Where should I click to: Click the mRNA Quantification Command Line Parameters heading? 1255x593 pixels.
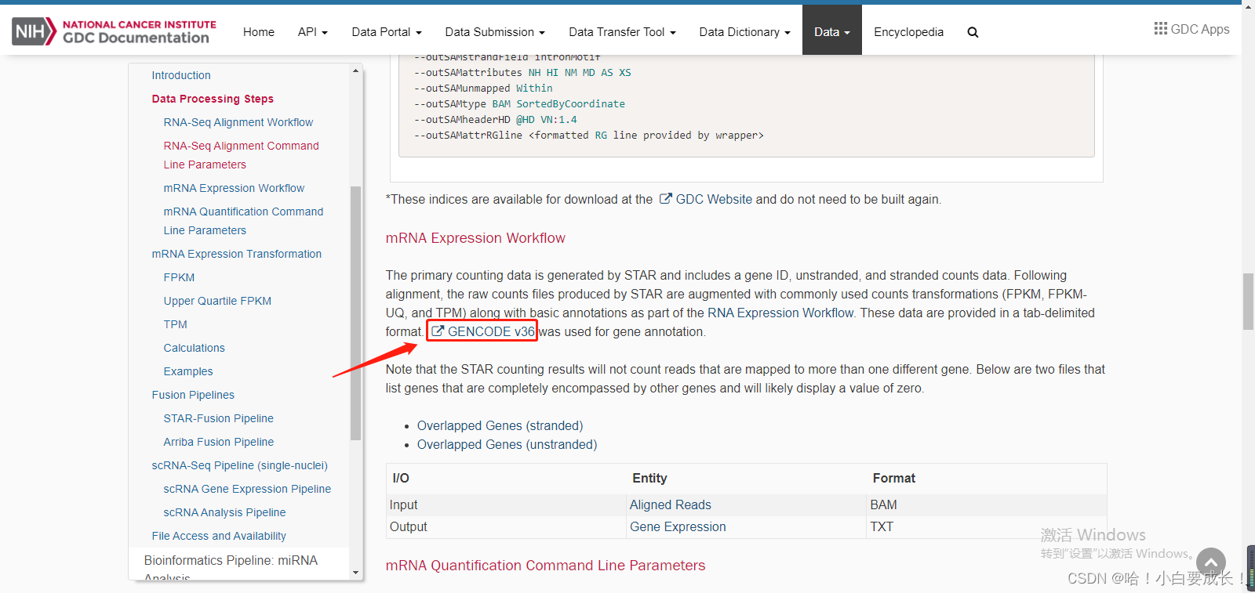545,566
